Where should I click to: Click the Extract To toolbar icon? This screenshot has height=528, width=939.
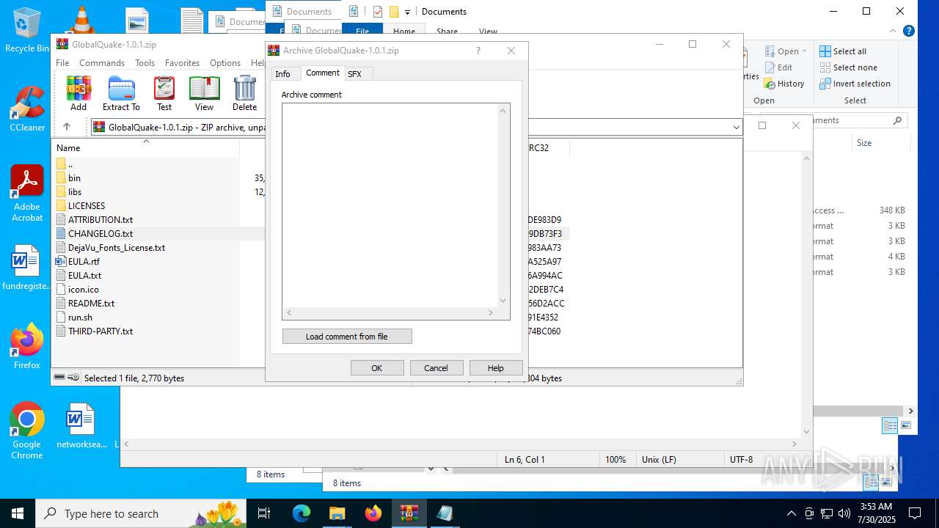click(x=121, y=94)
